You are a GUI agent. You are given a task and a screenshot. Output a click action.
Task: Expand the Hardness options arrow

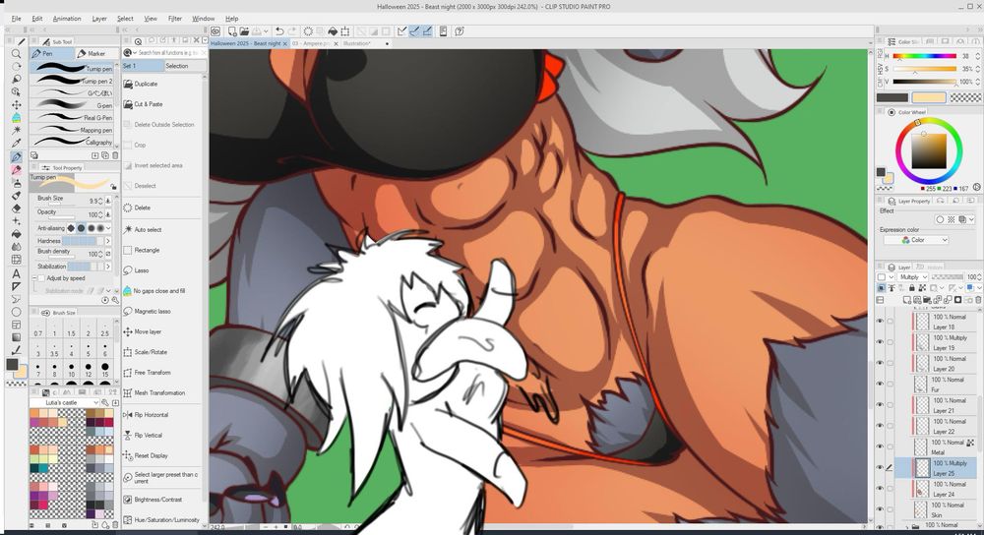coord(108,241)
